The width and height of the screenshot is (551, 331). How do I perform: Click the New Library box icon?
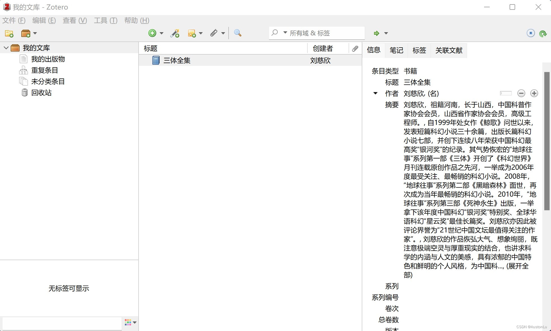pos(26,33)
